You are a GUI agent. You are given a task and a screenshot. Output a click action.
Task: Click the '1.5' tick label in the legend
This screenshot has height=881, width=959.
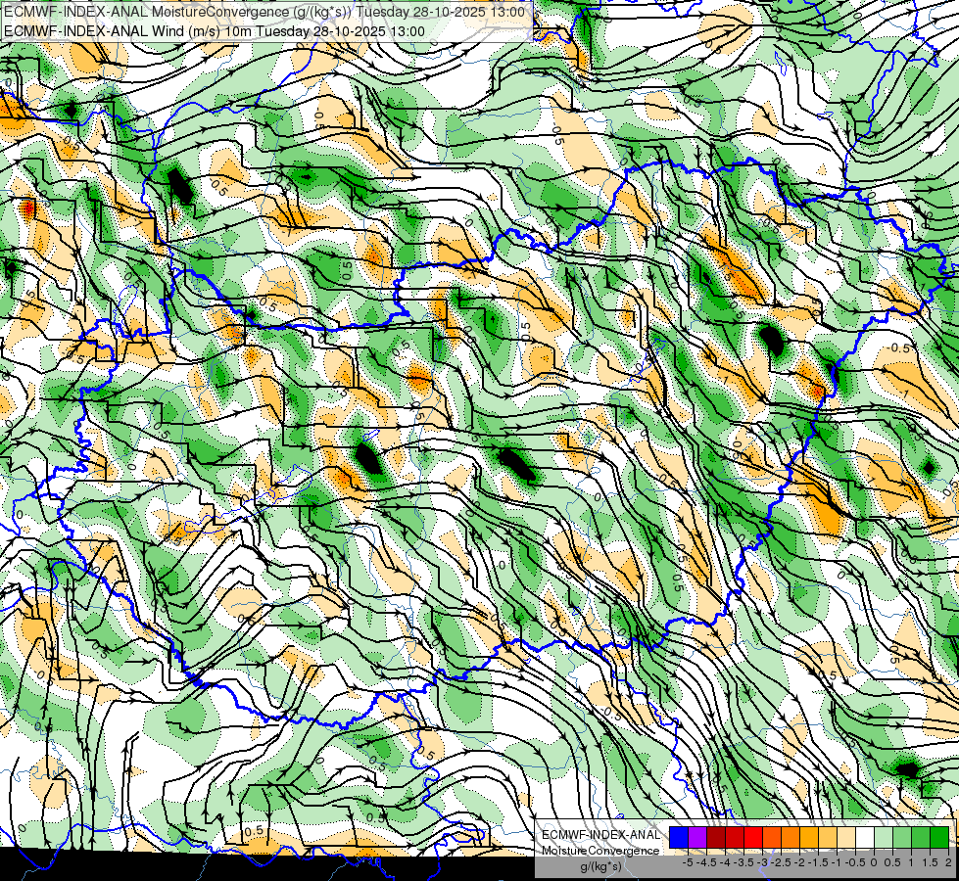coord(930,862)
